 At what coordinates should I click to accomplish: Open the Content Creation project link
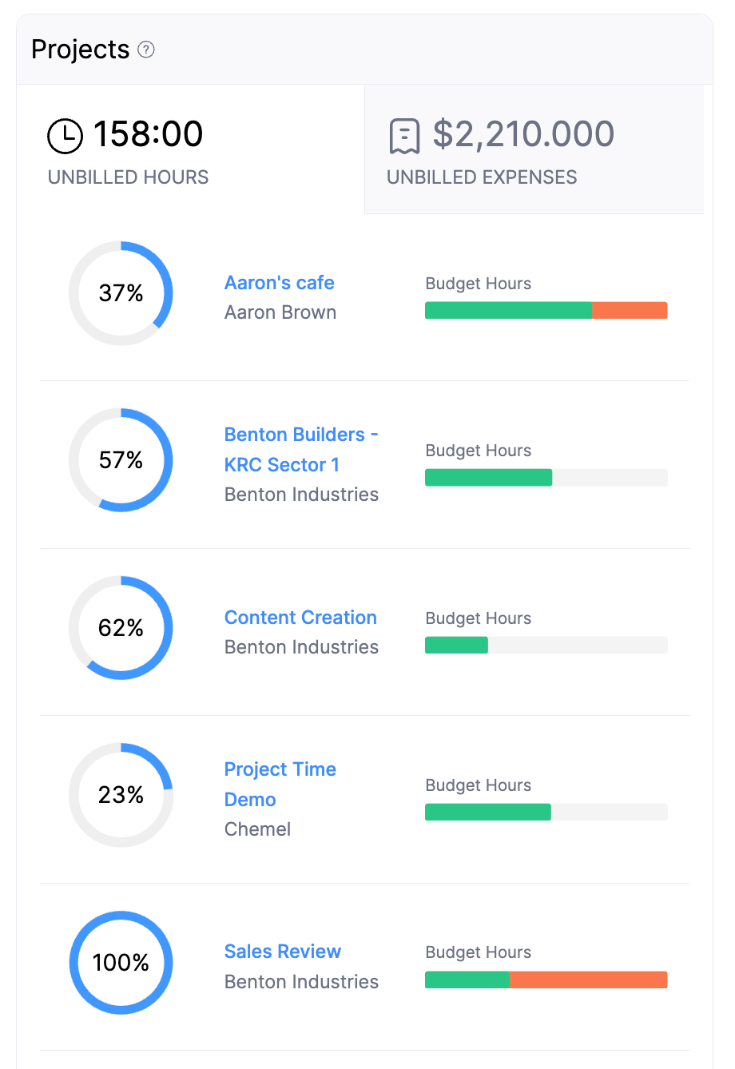(x=300, y=618)
